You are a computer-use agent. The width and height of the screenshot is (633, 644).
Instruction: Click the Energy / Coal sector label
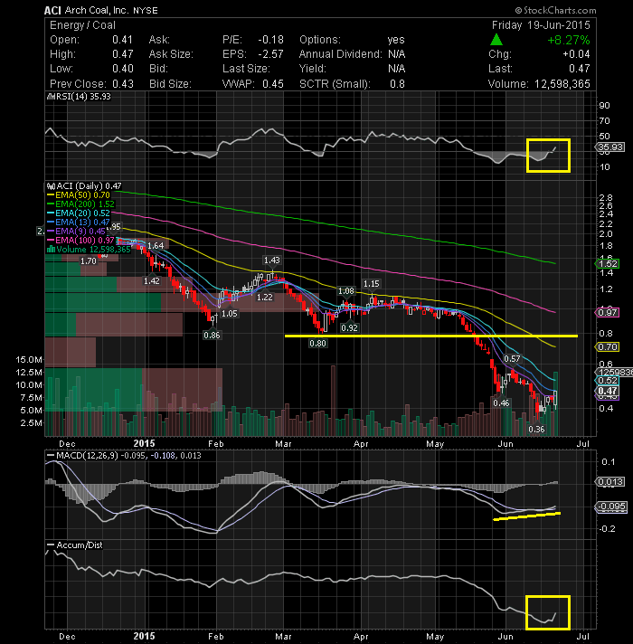pos(82,25)
